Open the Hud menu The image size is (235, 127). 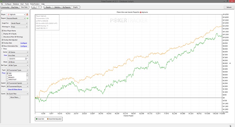tap(22, 4)
